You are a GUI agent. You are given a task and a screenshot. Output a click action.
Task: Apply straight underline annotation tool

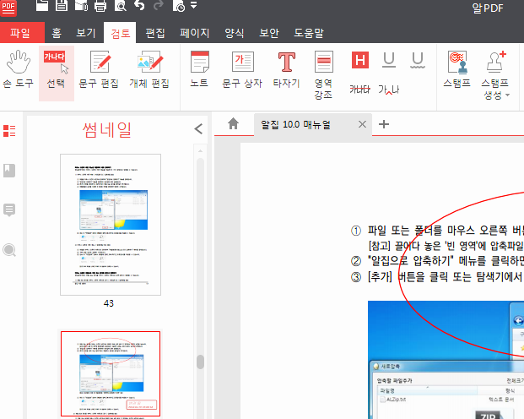pos(389,60)
